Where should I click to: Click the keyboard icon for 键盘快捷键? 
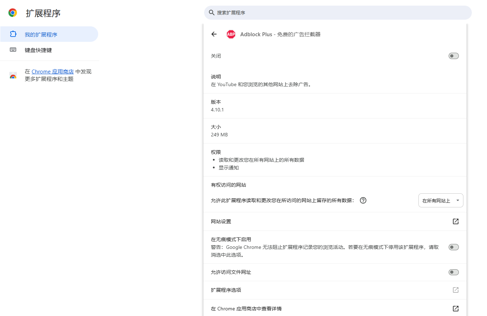13,50
